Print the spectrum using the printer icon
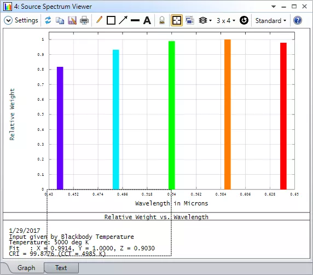 click(84, 20)
